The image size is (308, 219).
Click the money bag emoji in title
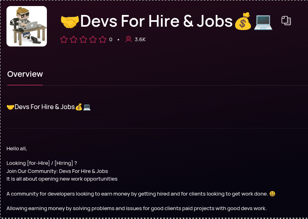pyautogui.click(x=243, y=21)
